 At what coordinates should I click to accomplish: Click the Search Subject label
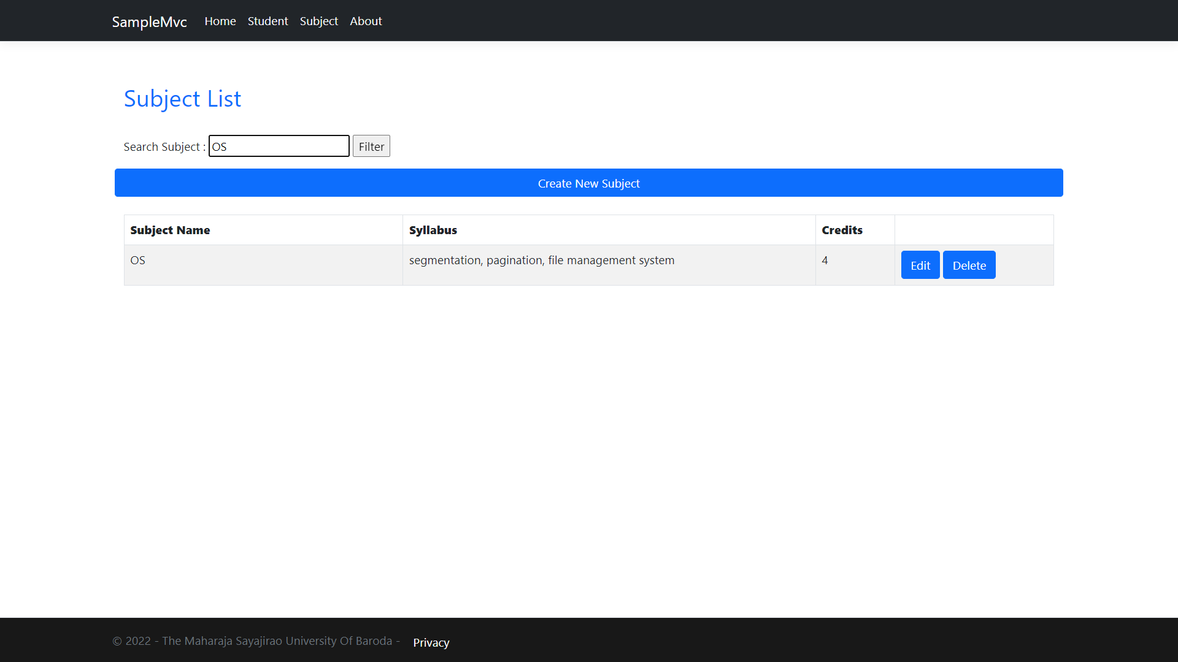pyautogui.click(x=164, y=146)
